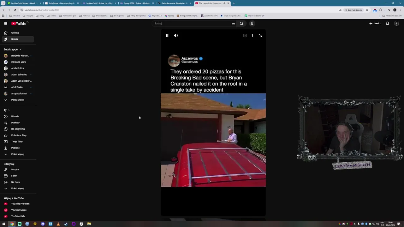Open VLC from the taskbar
This screenshot has width=404, height=227.
[x=58, y=224]
